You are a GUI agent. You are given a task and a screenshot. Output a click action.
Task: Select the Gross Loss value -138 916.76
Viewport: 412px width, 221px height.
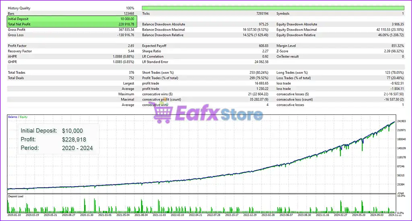click(x=126, y=35)
